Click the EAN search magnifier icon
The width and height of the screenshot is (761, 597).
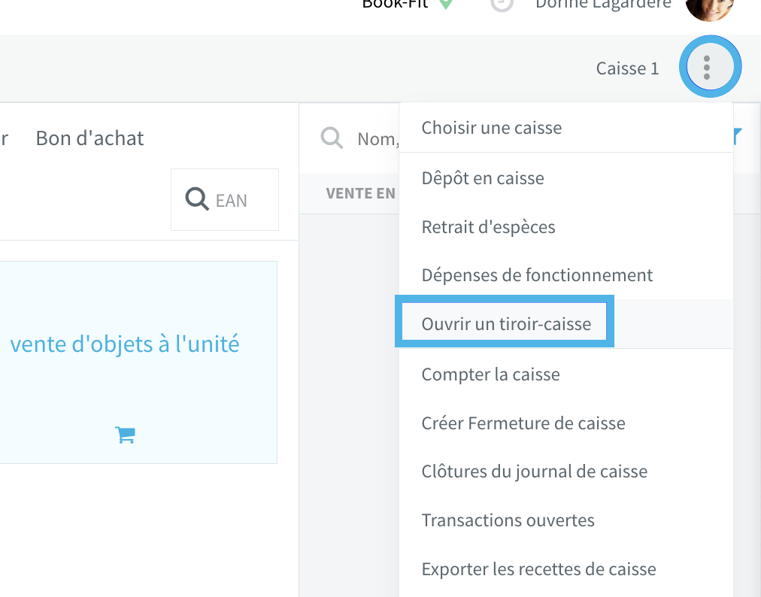196,199
